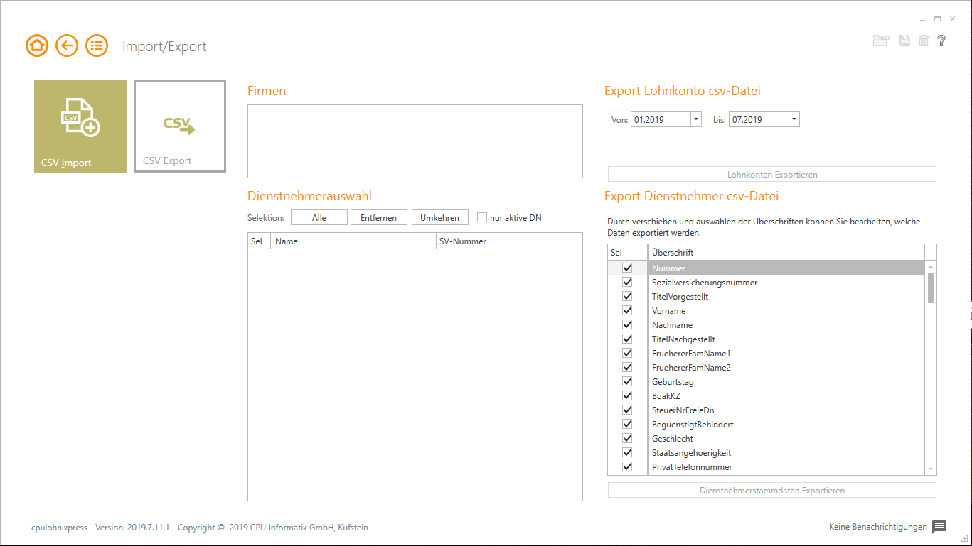Click the Von date field 01.2019
The height and width of the screenshot is (546, 972).
(661, 119)
